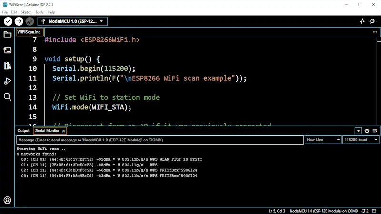Open the New Line ending dropdown
Screen dimensions: 381x214
pyautogui.click(x=323, y=140)
